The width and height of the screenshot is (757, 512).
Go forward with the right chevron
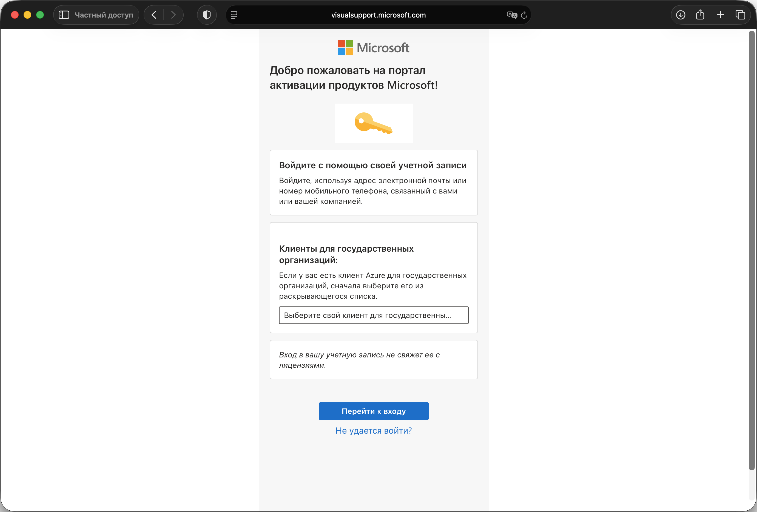pos(173,15)
